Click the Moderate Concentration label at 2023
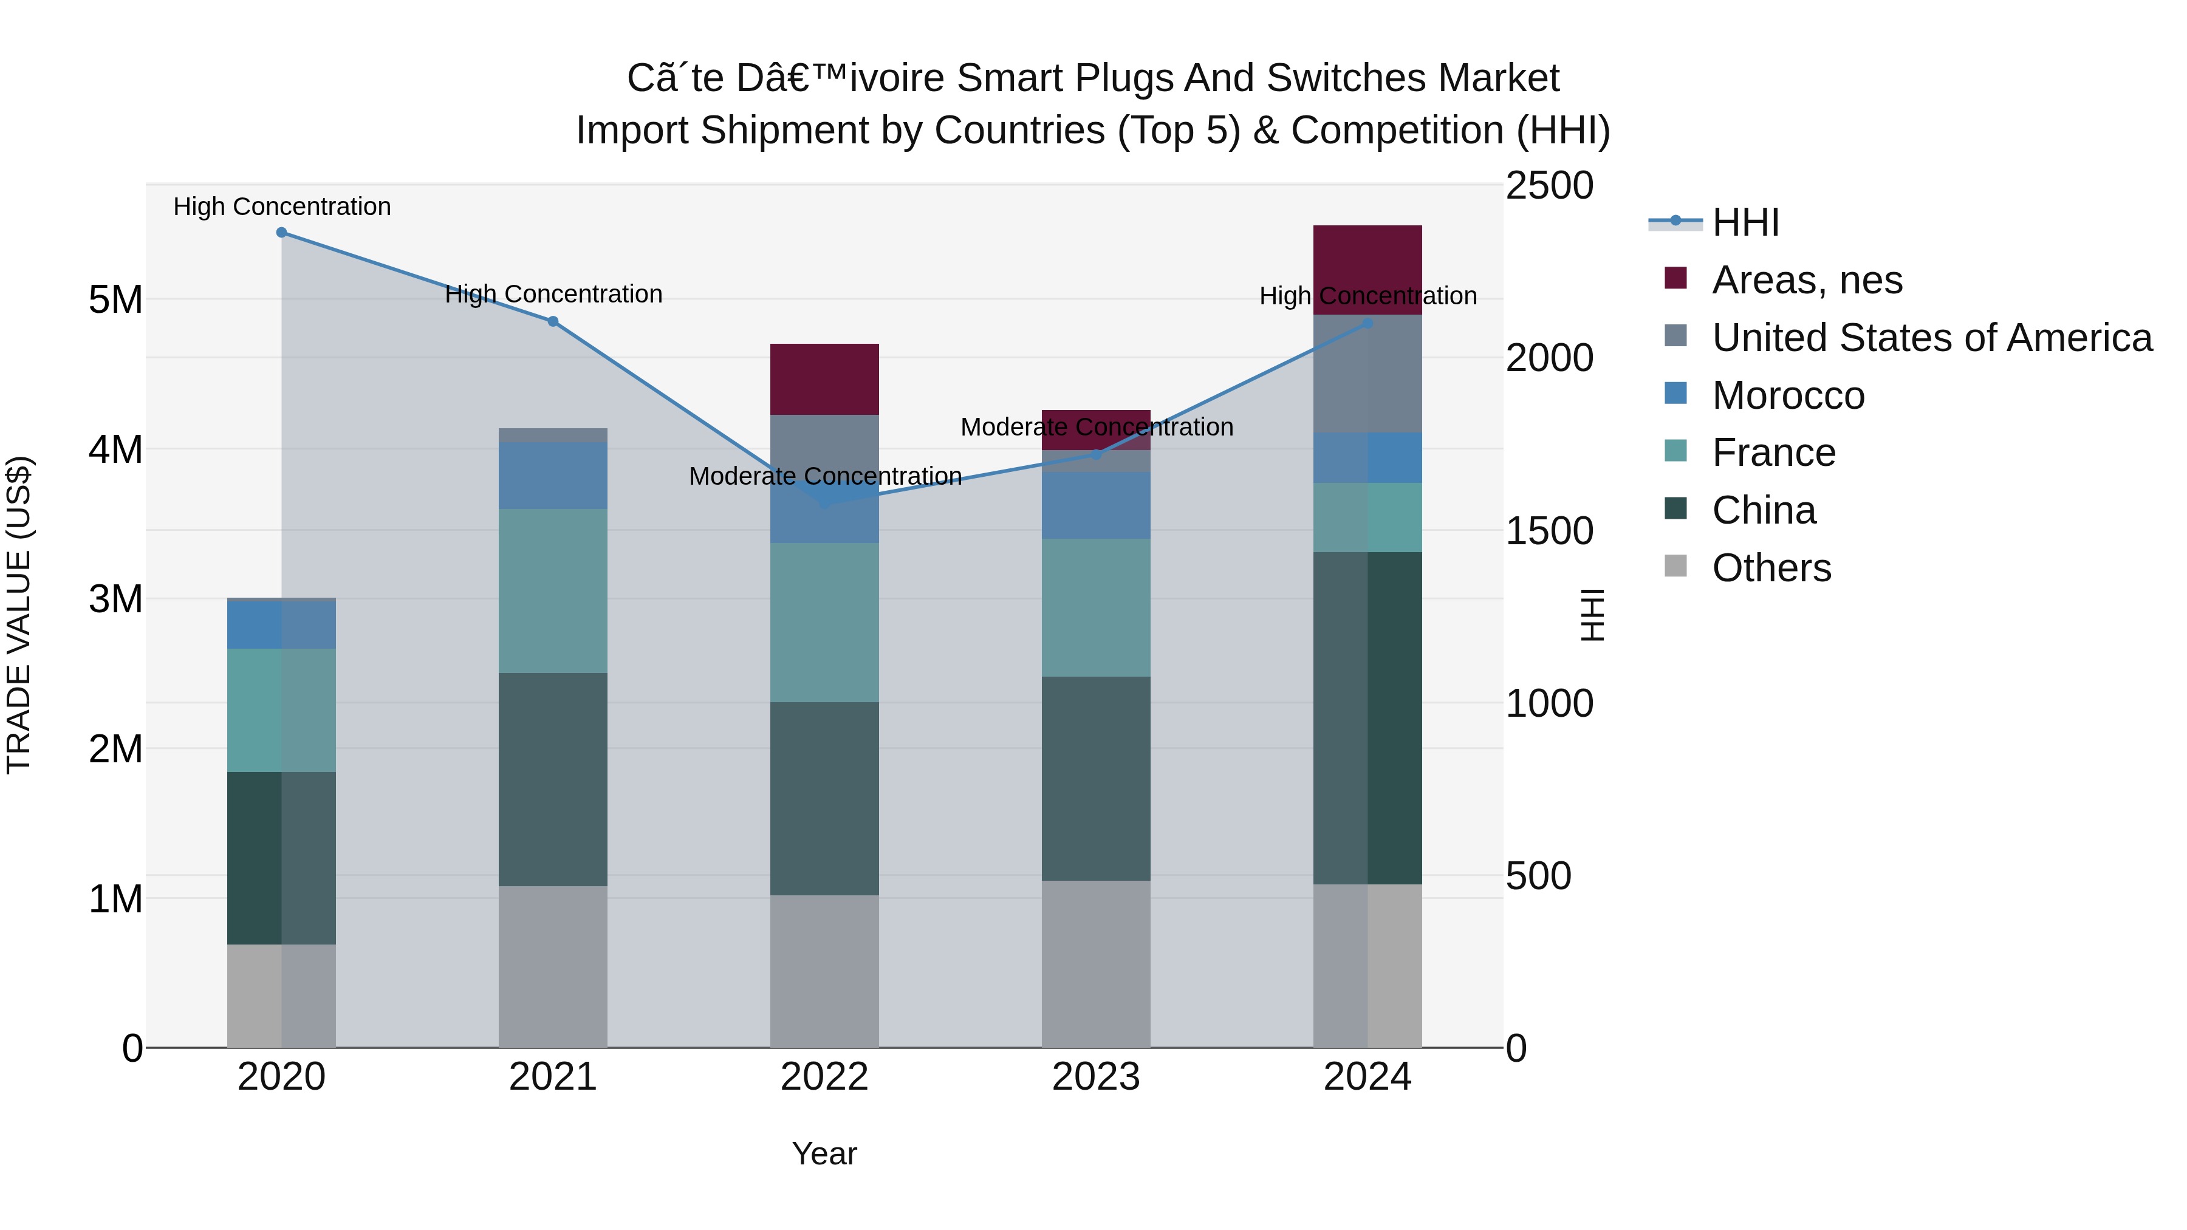Viewport: 2187px width, 1230px height. [x=1097, y=427]
